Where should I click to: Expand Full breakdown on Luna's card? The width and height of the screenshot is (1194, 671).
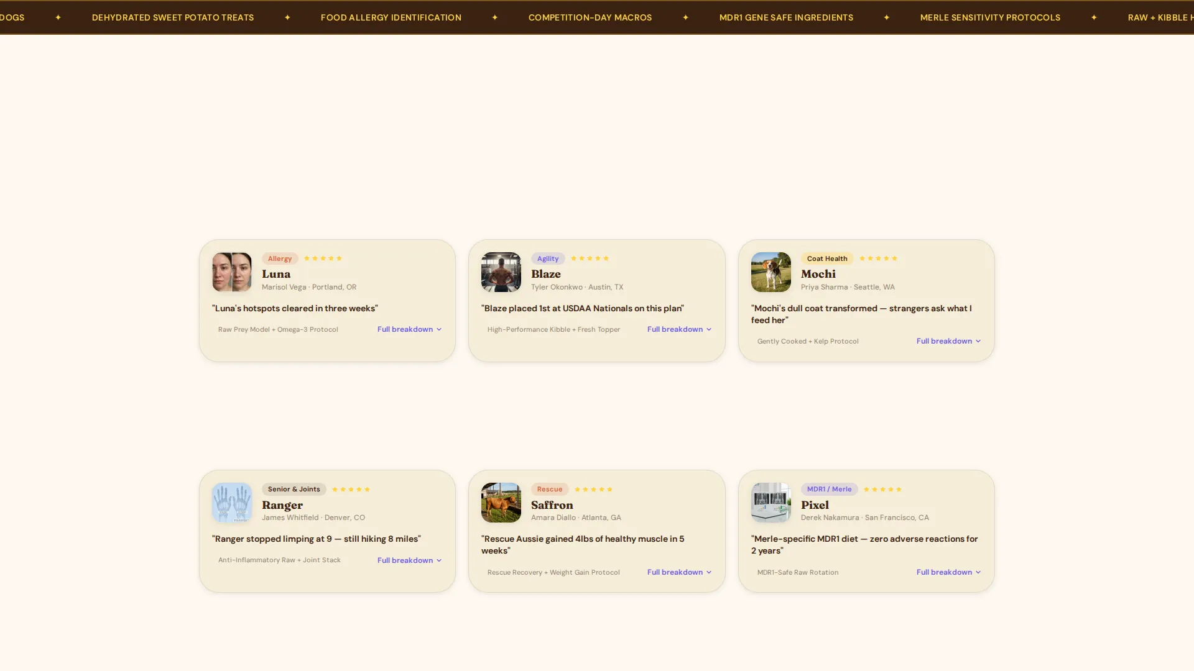[409, 329]
